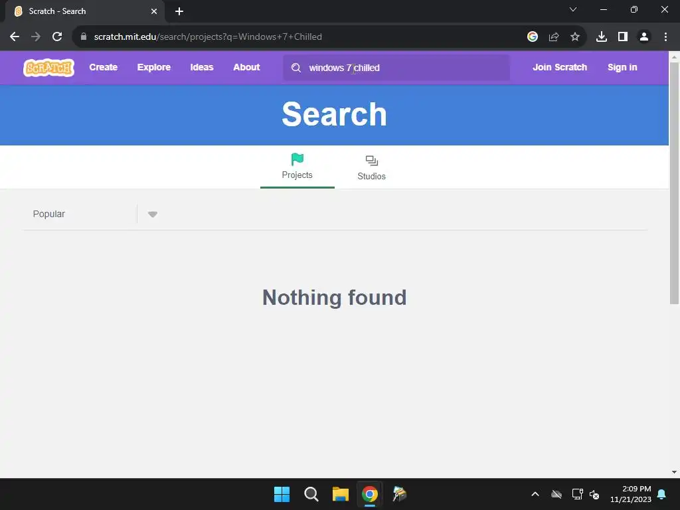This screenshot has height=510, width=680.
Task: Click the "Nothing found" message text
Action: point(335,298)
